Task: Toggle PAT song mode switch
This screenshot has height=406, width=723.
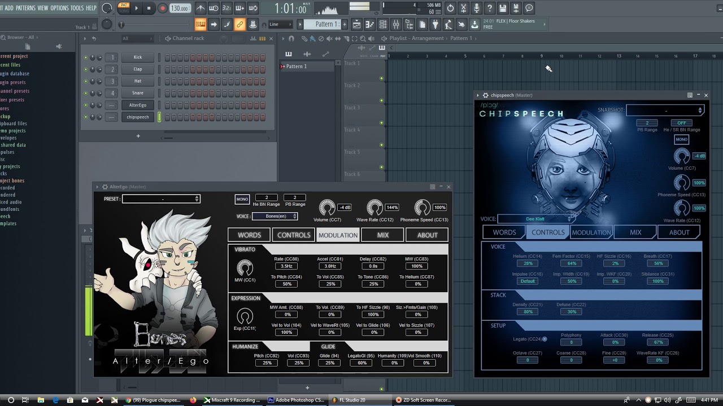Action: tap(124, 6)
